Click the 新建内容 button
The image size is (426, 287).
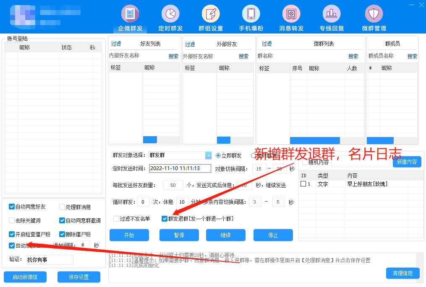click(x=407, y=162)
